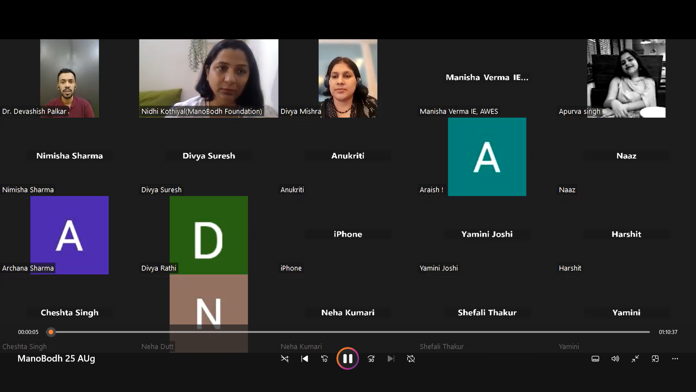Open the volume control
This screenshot has height=392, width=696.
point(615,359)
